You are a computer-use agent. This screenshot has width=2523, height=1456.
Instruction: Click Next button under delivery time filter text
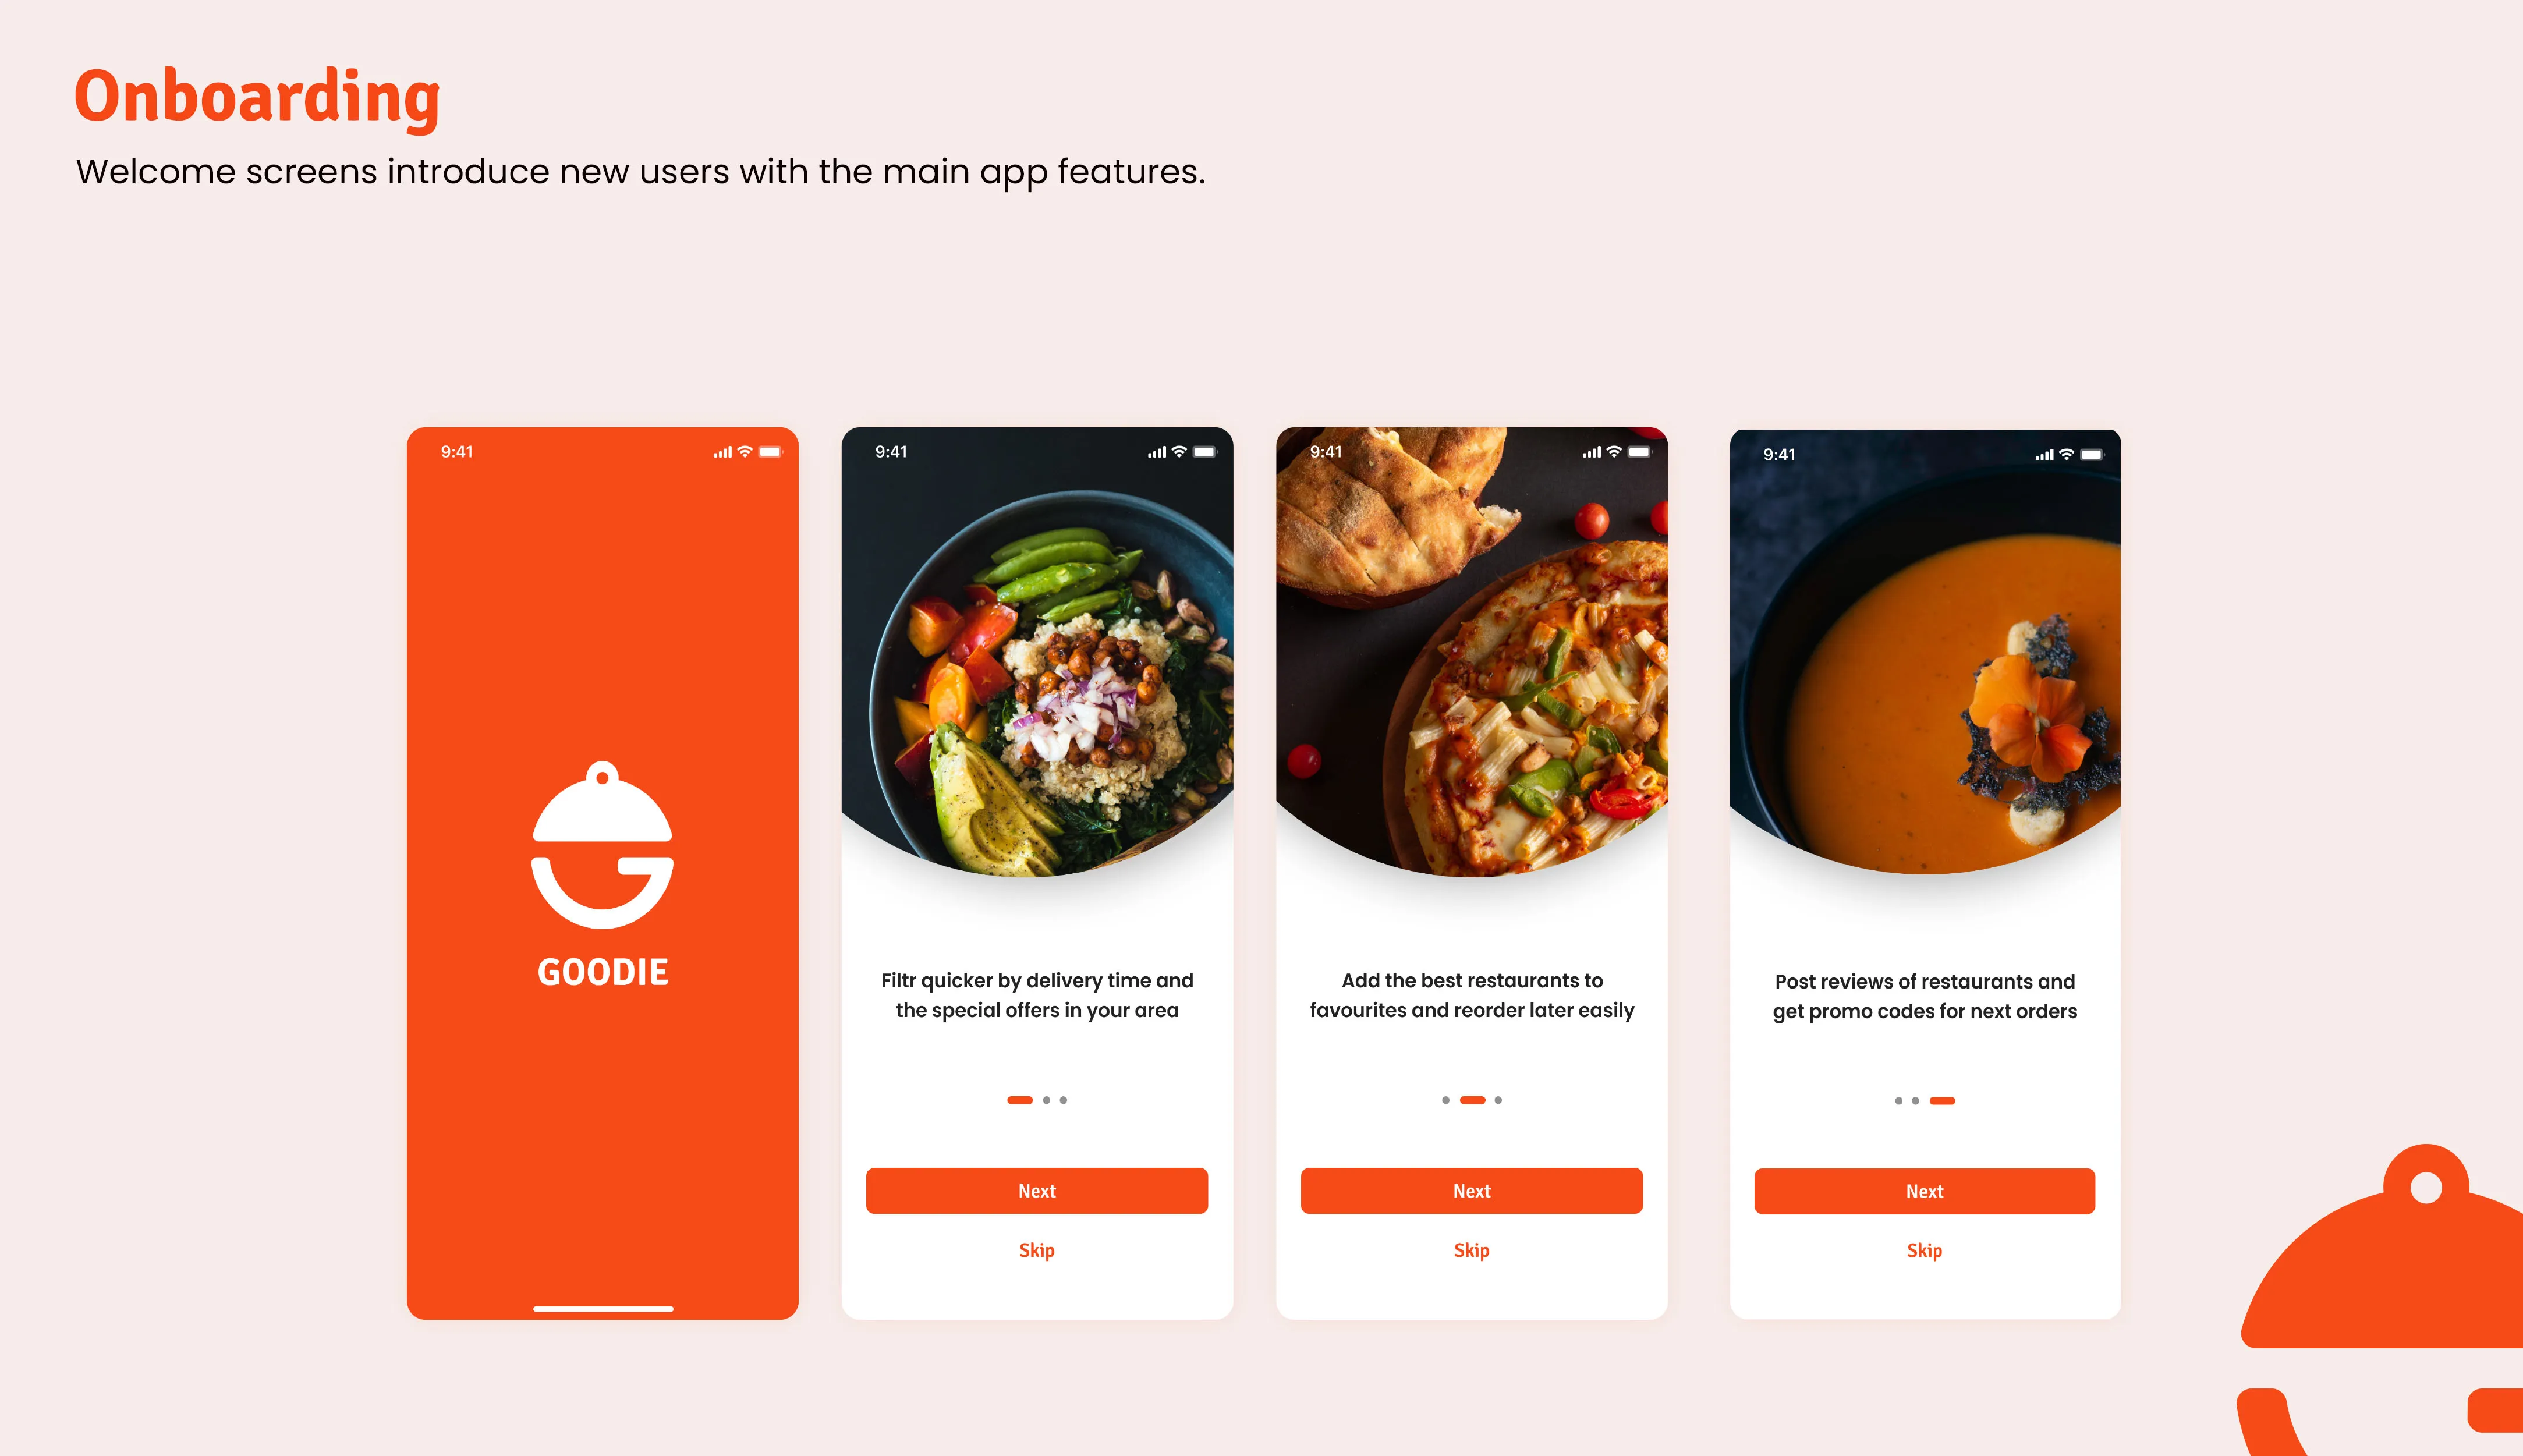(1037, 1191)
